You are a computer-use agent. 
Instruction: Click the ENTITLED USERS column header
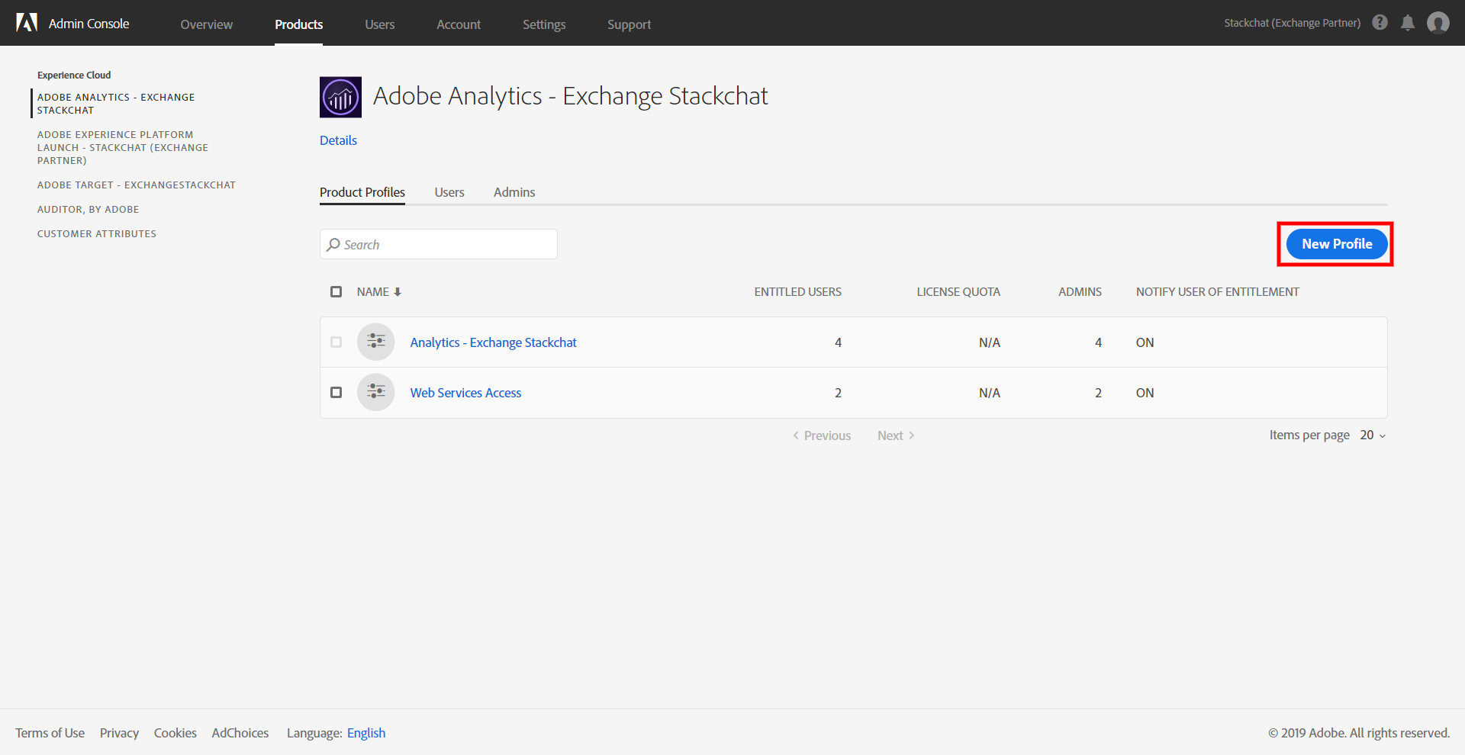tap(798, 292)
